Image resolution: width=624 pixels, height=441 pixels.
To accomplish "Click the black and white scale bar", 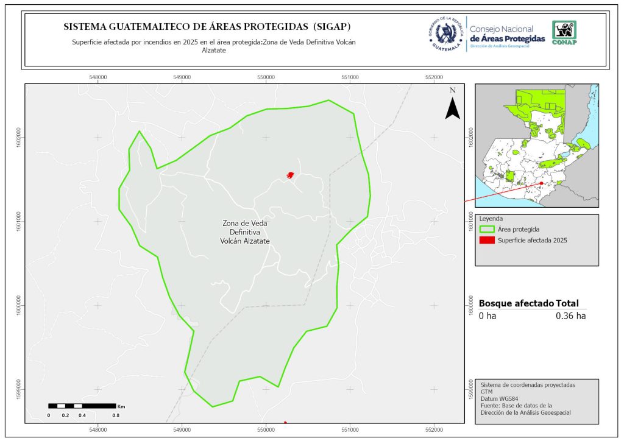I will point(82,406).
